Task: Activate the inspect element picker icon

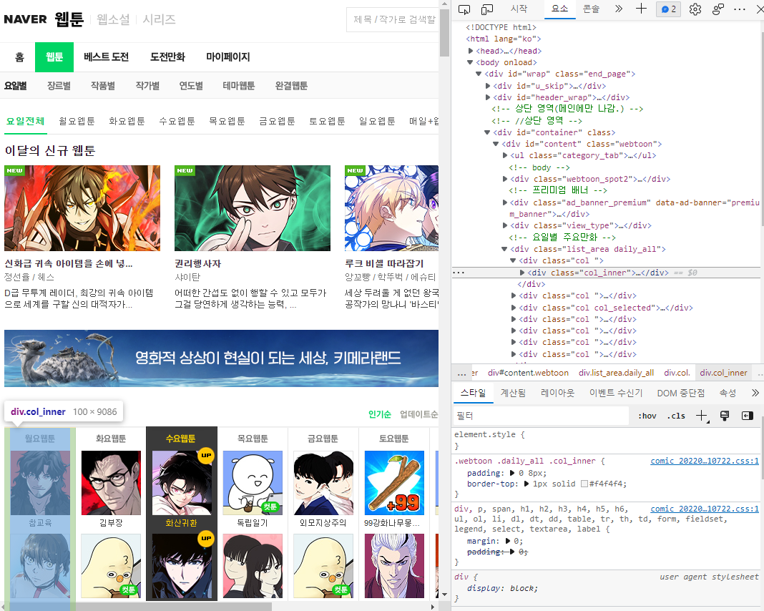Action: tap(464, 9)
